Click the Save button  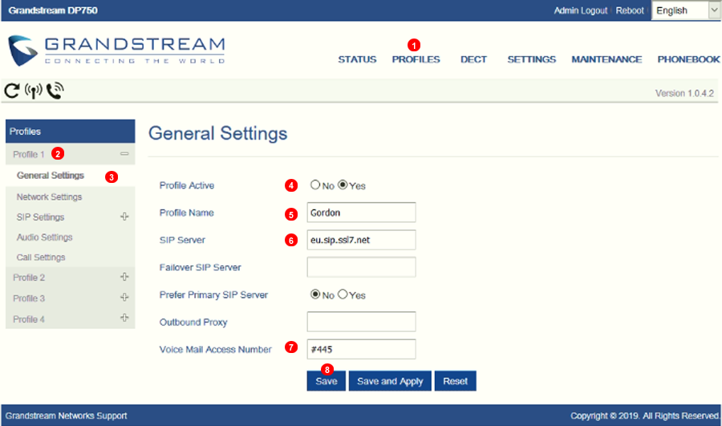(326, 381)
